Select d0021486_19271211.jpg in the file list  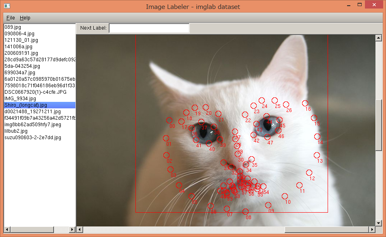click(x=32, y=112)
